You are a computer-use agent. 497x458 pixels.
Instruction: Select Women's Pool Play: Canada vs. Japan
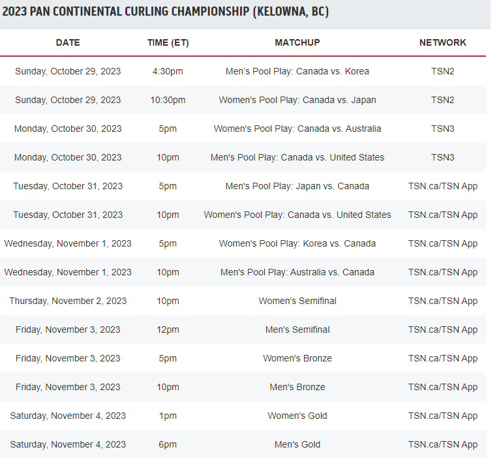[297, 100]
